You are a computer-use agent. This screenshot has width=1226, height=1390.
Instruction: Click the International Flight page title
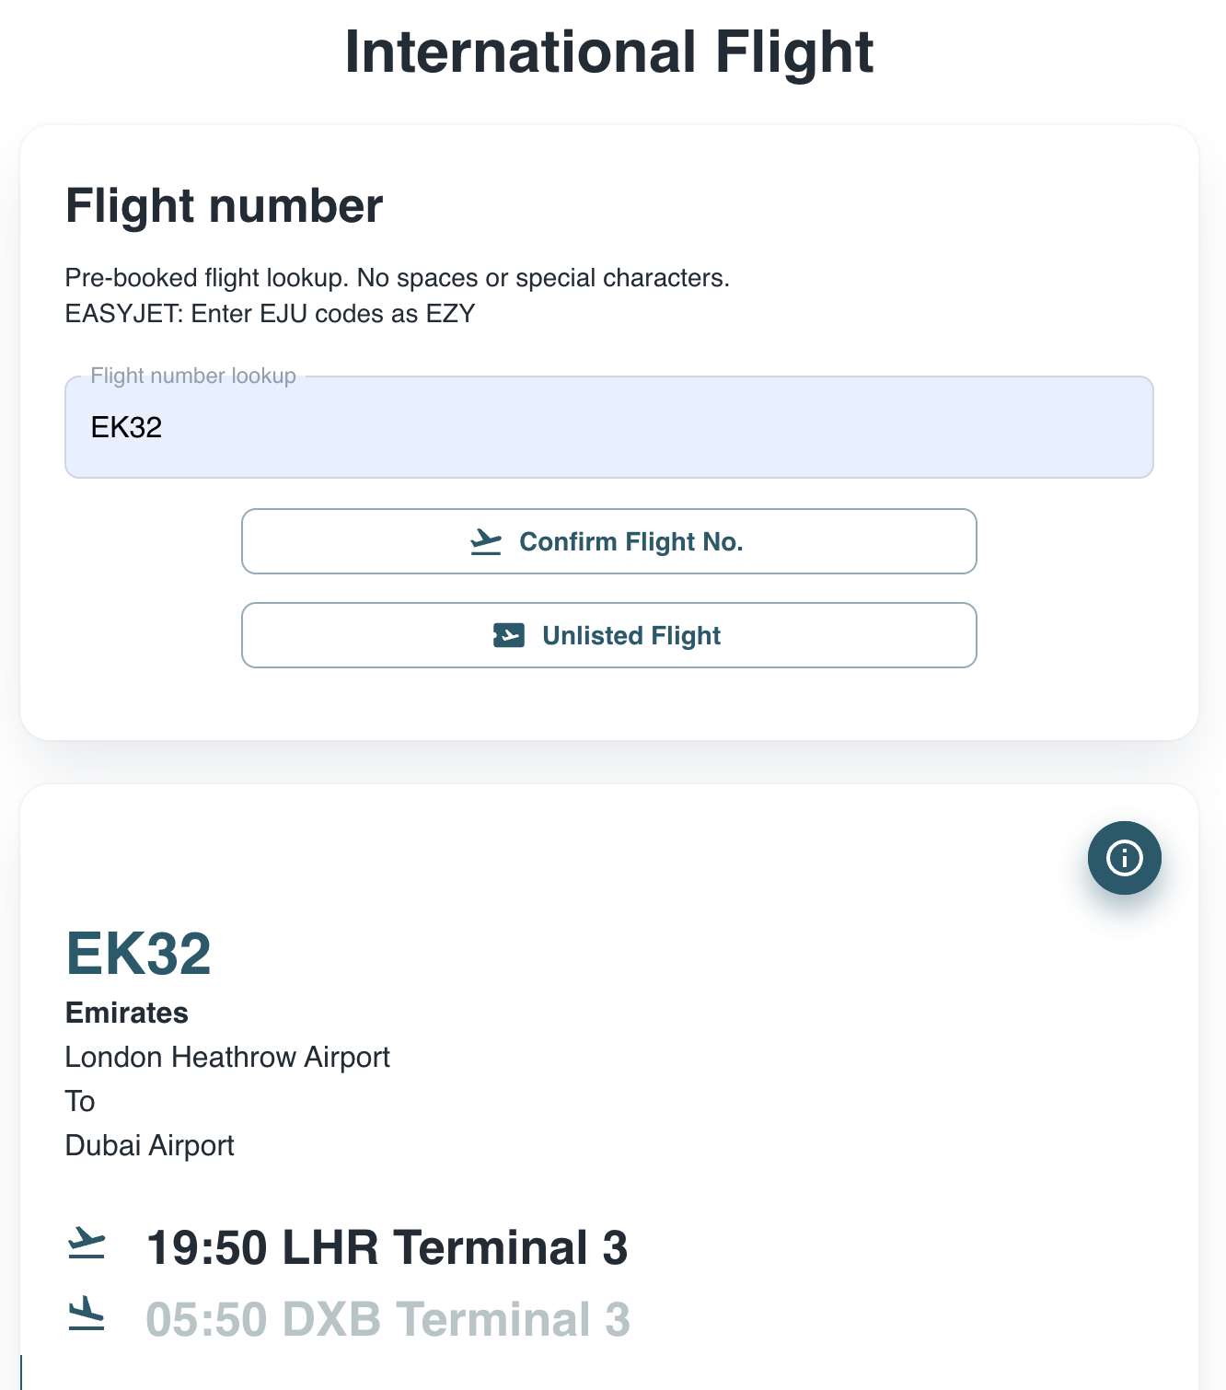coord(608,52)
